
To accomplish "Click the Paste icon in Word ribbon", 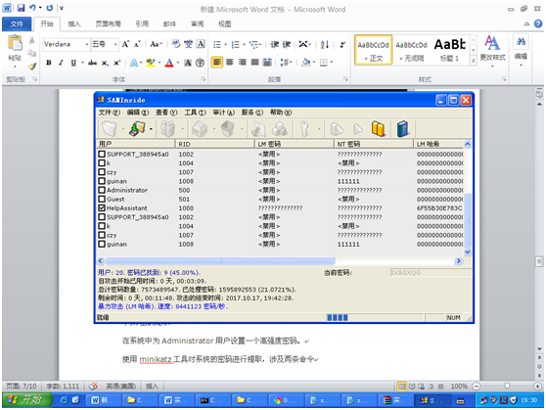I will pos(15,43).
